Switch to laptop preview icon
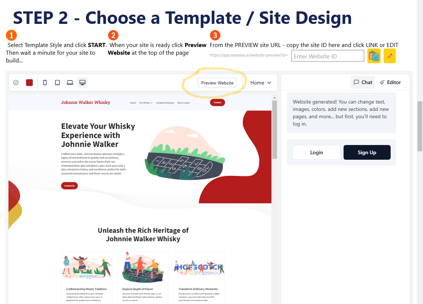Screen dimensions: 423x304 [70, 82]
